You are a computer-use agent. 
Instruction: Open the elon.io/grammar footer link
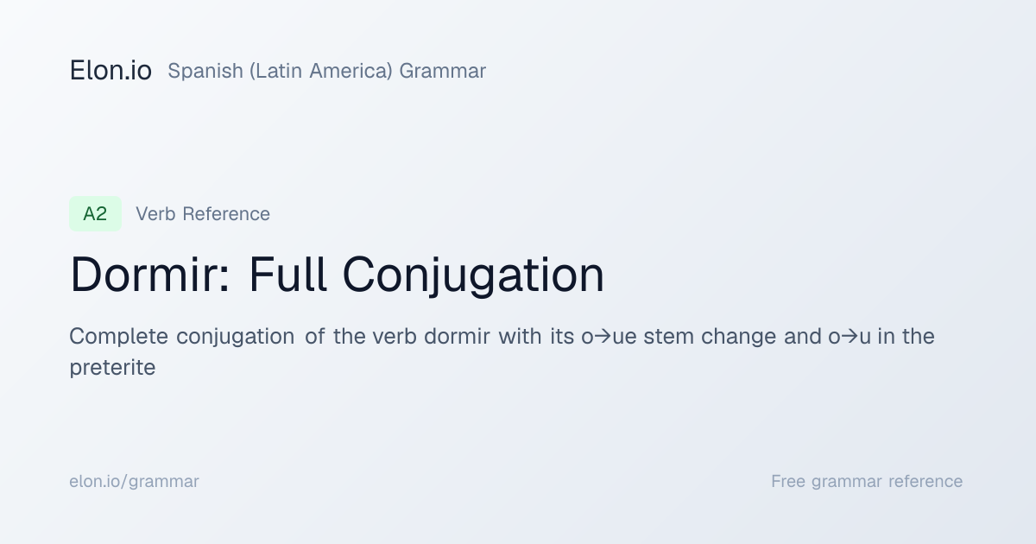tap(134, 482)
